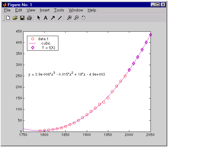The image size is (220, 153).
Task: Click the Help menu item
Action: (92, 10)
